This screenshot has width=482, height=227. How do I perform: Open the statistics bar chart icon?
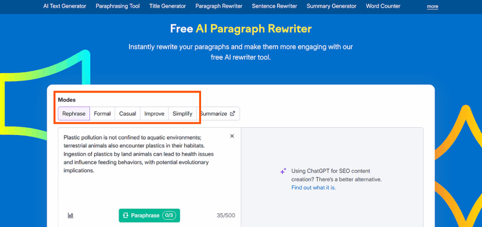pos(71,216)
